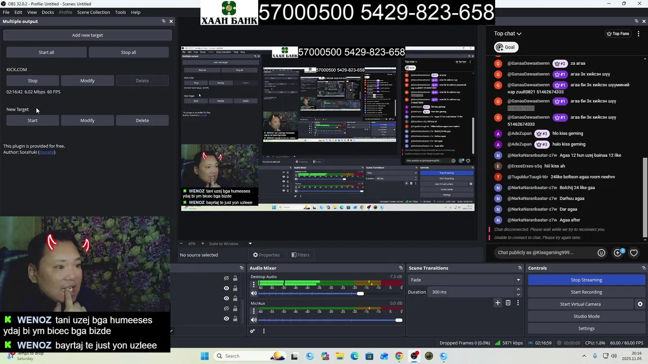Click Start Recording button
Viewport: 648px width, 364px height.
[x=586, y=292]
